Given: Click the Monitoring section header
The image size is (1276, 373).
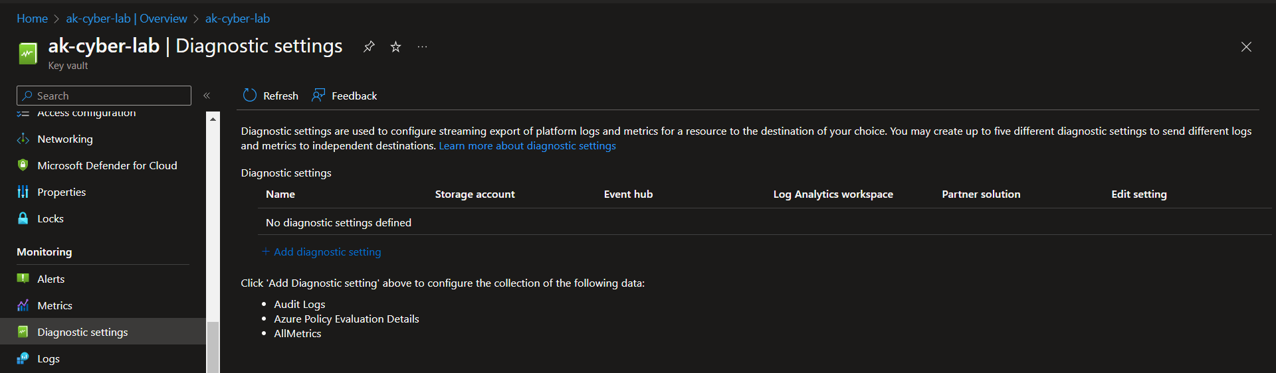Looking at the screenshot, I should (45, 252).
